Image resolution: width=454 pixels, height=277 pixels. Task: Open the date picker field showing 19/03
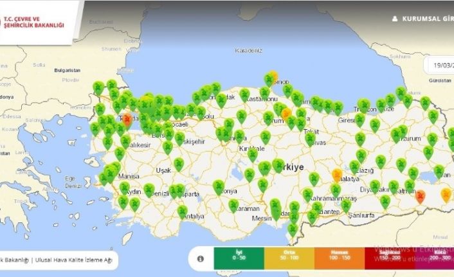click(x=440, y=65)
